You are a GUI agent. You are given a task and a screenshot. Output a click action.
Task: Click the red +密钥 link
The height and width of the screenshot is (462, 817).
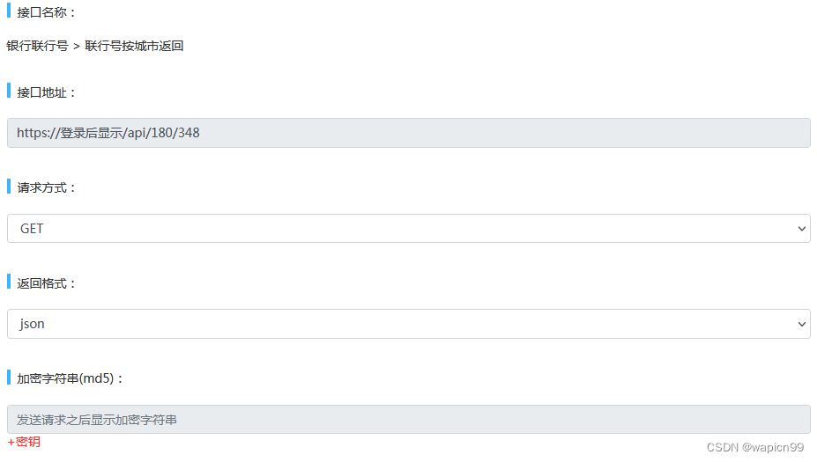(24, 442)
